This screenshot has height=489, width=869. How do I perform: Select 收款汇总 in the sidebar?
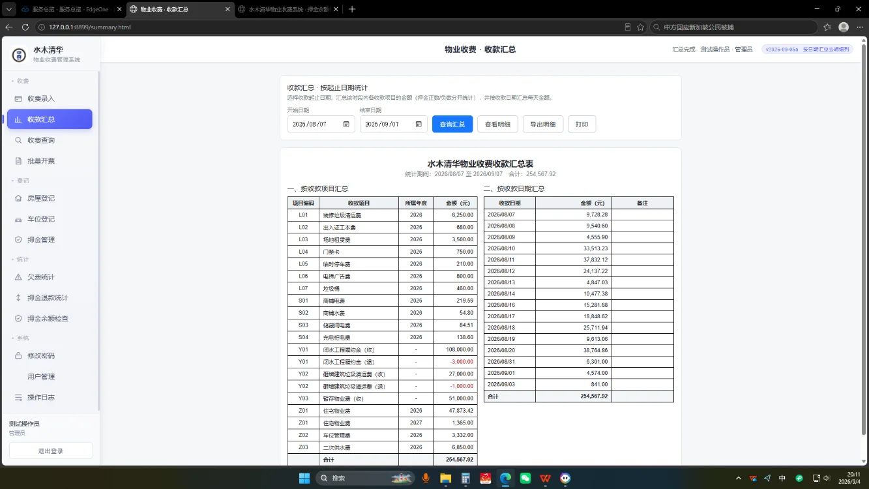50,119
